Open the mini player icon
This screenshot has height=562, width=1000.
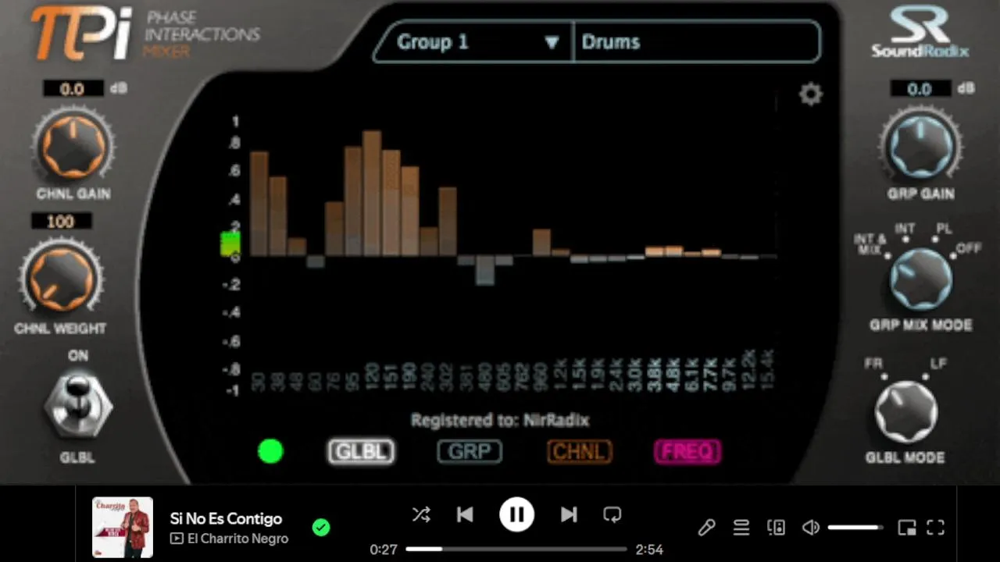coord(907,528)
